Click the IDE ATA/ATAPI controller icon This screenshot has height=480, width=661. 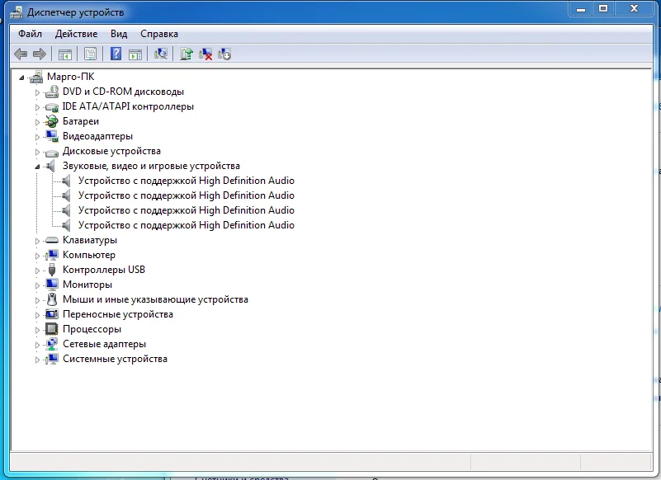tap(52, 106)
